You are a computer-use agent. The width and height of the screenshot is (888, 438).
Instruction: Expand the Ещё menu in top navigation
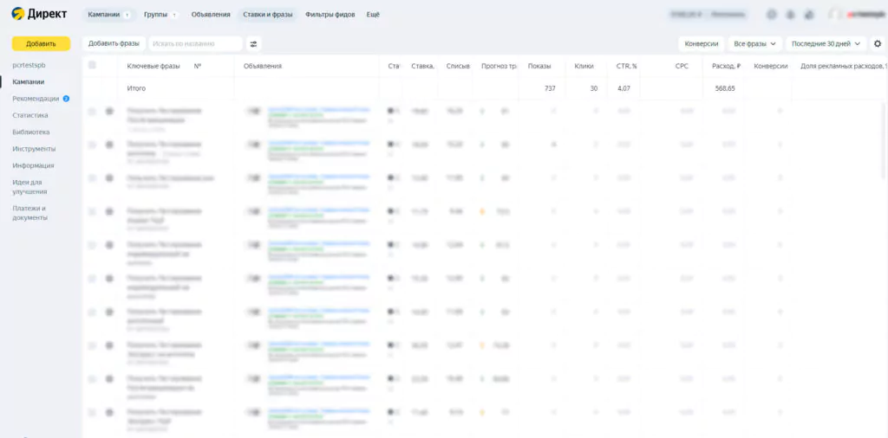coord(373,15)
